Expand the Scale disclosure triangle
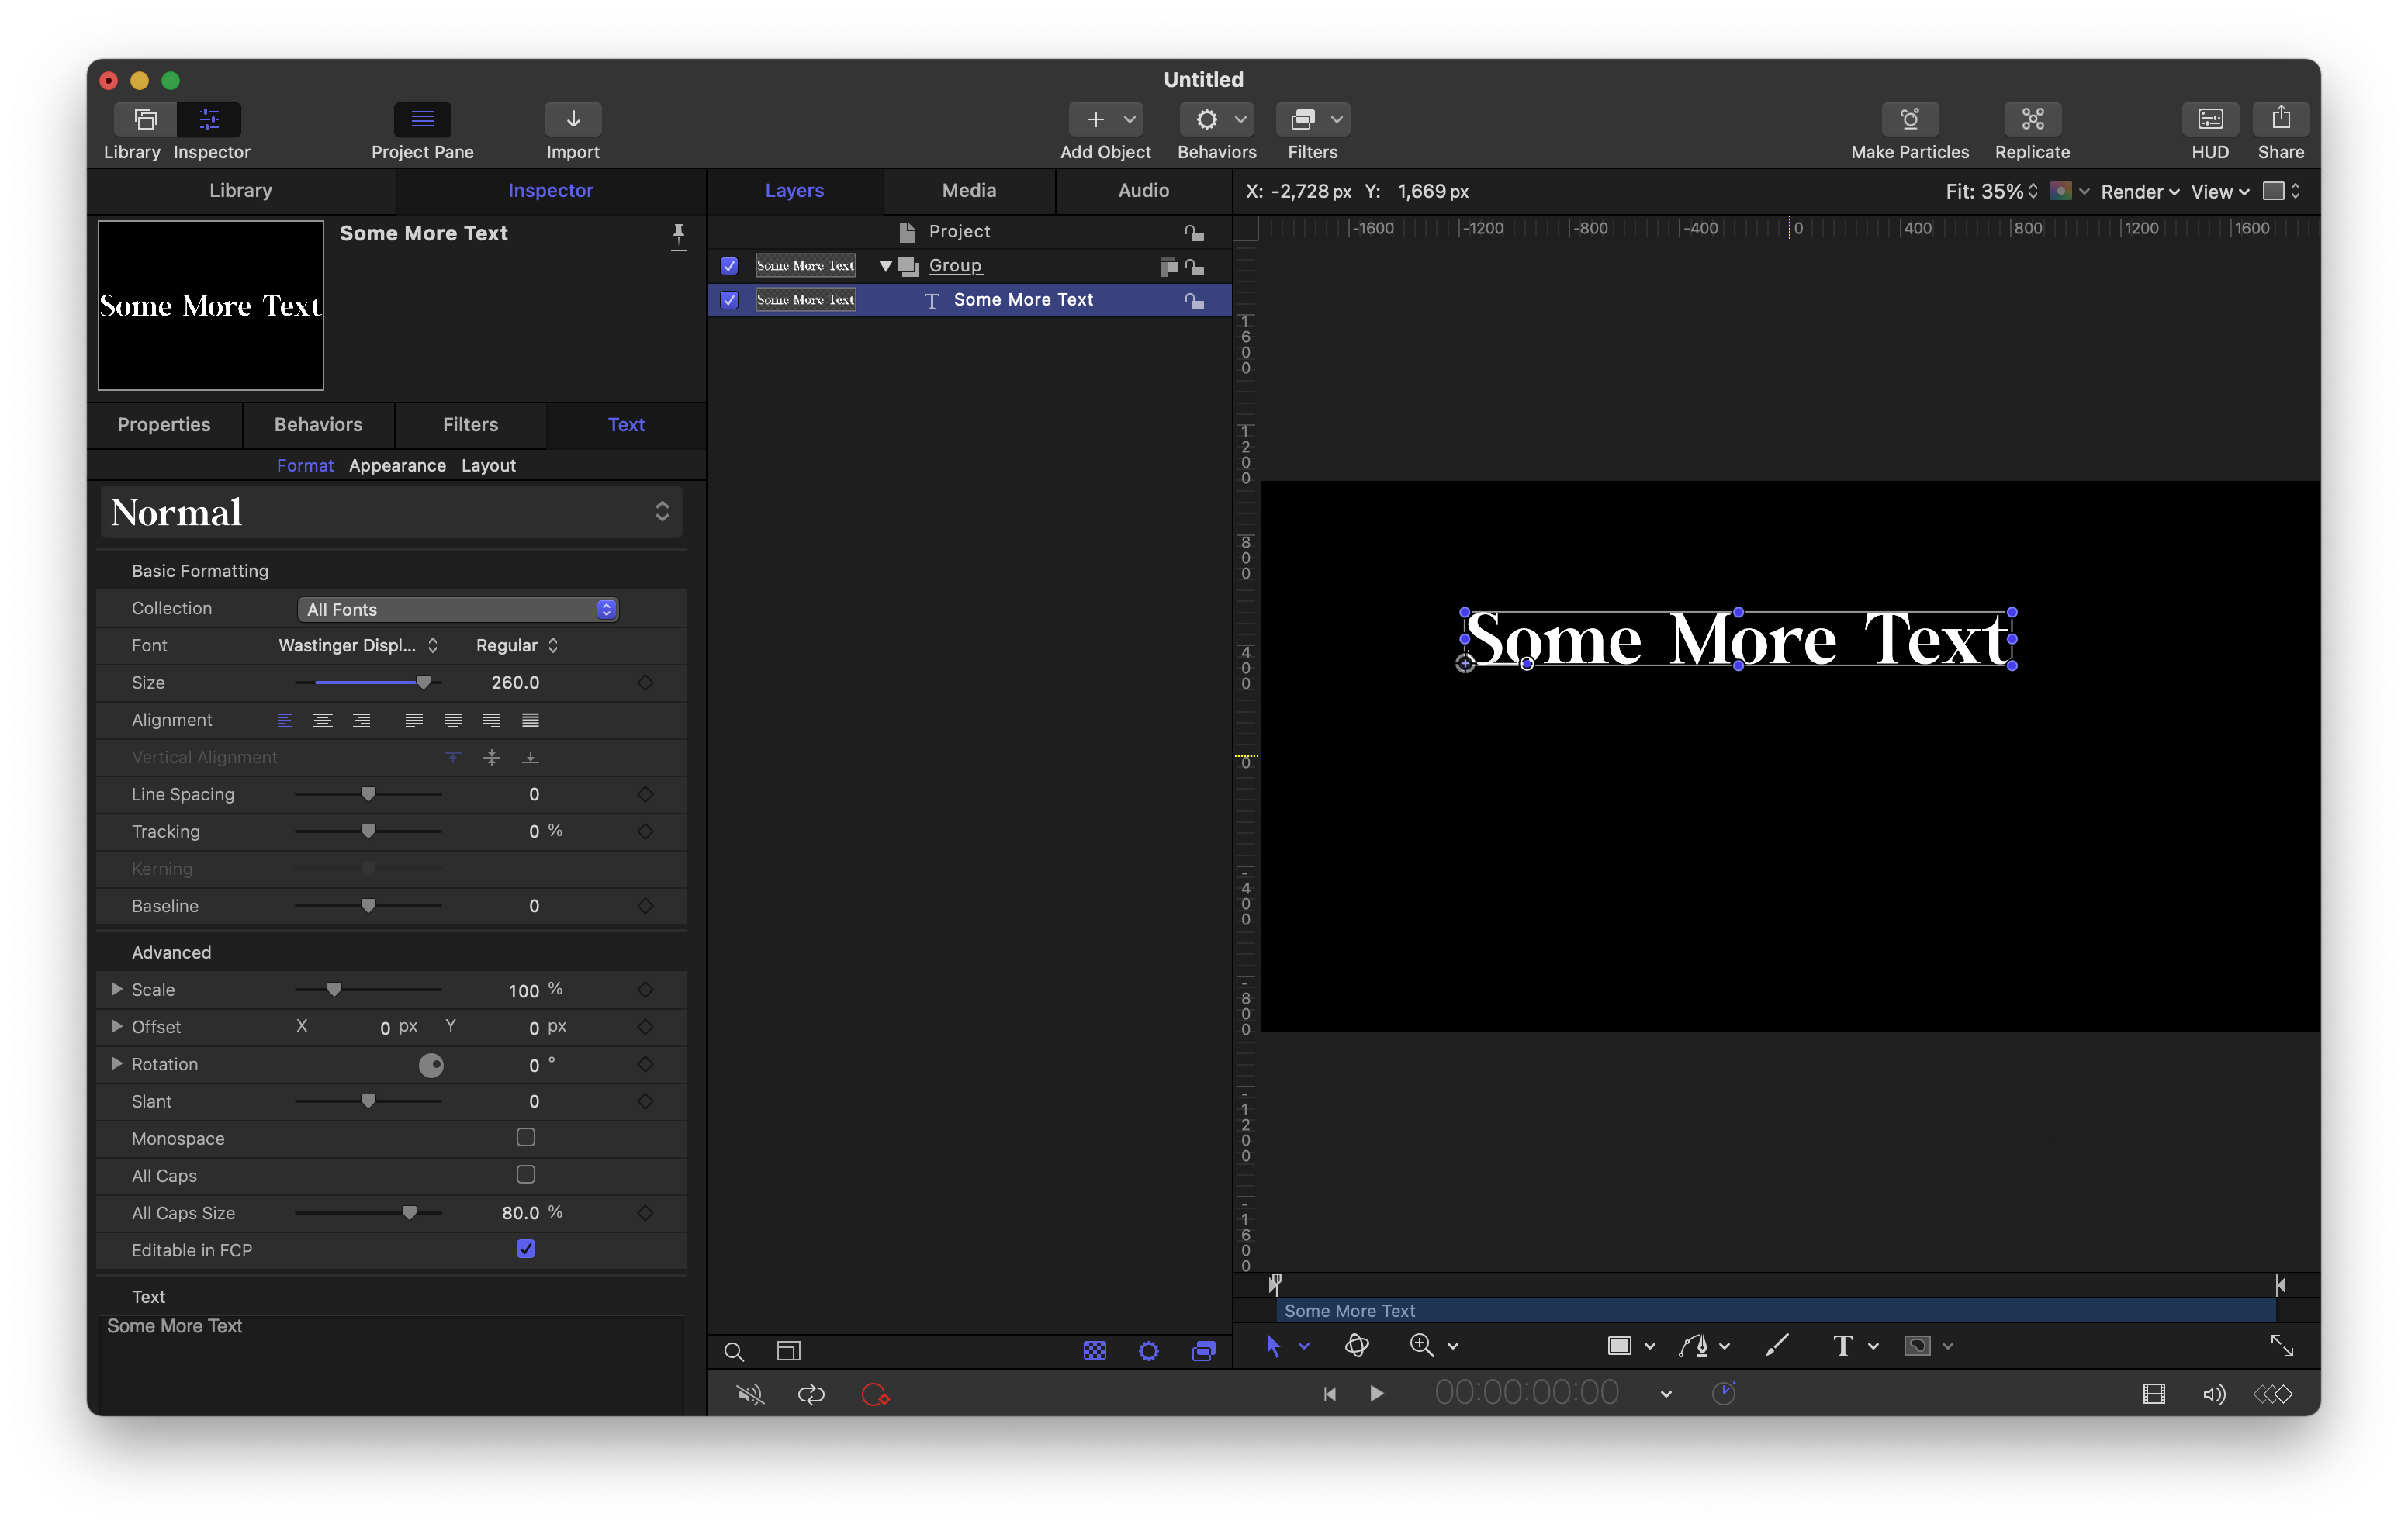The image size is (2408, 1531). pyautogui.click(x=117, y=989)
